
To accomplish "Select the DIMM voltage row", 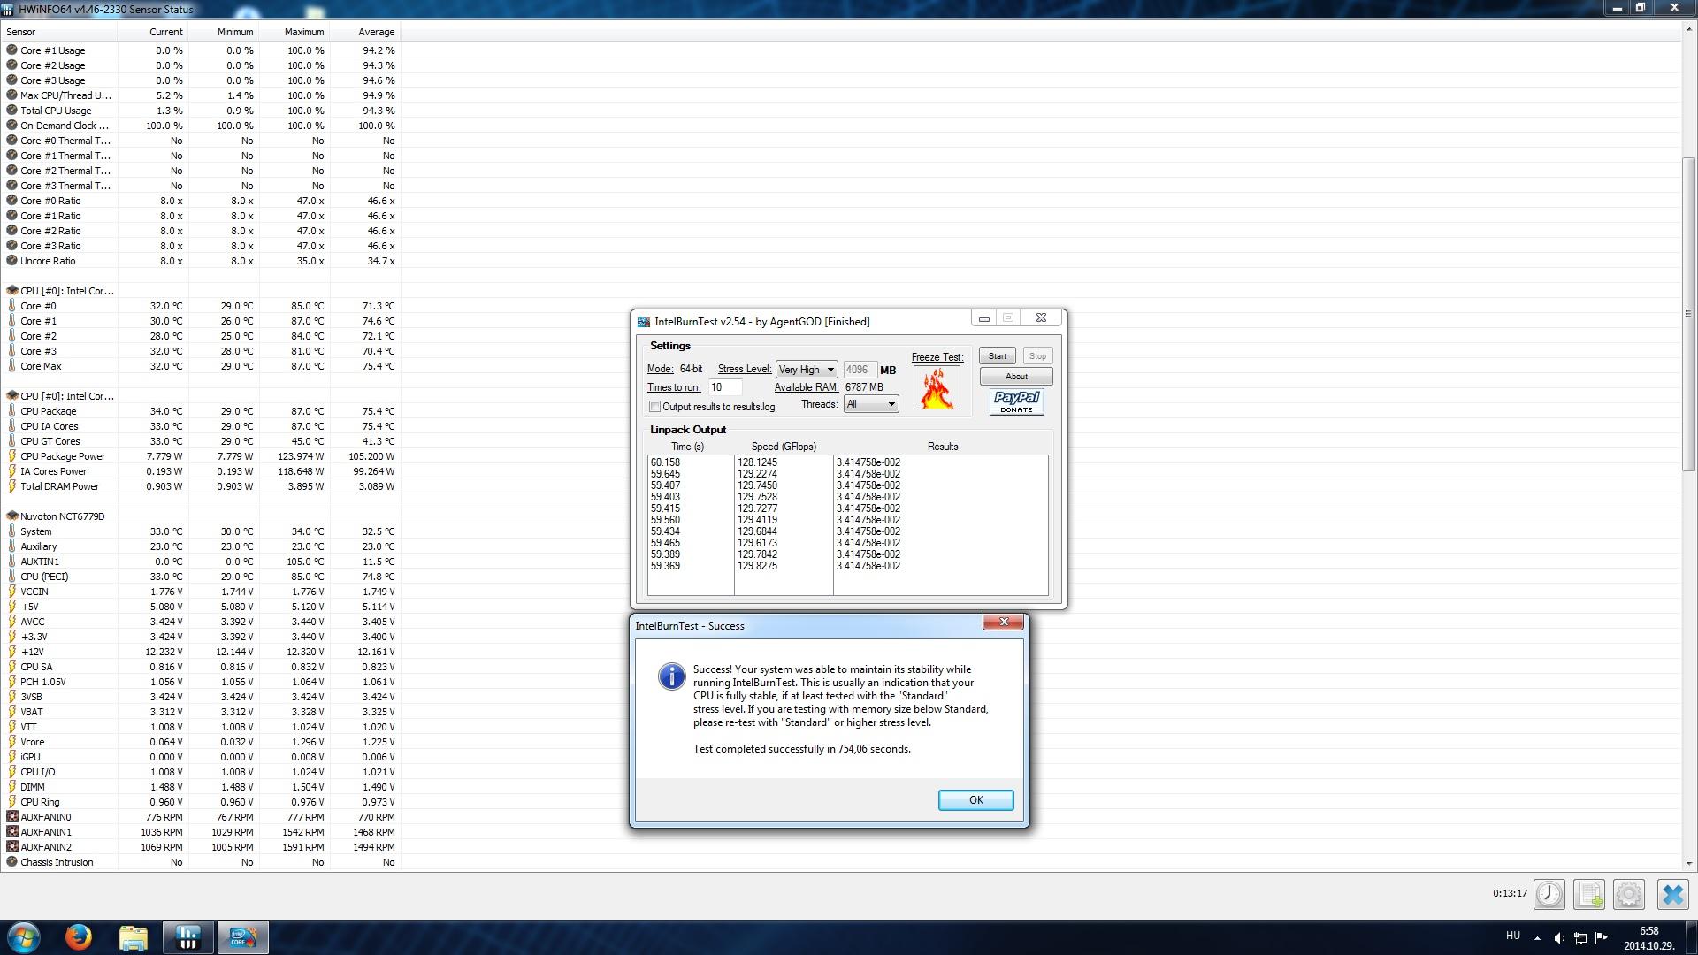I will pos(201,787).
